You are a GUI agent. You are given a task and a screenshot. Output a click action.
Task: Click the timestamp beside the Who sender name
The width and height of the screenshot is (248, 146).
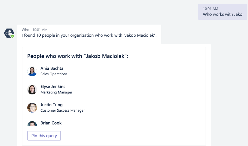[40, 30]
